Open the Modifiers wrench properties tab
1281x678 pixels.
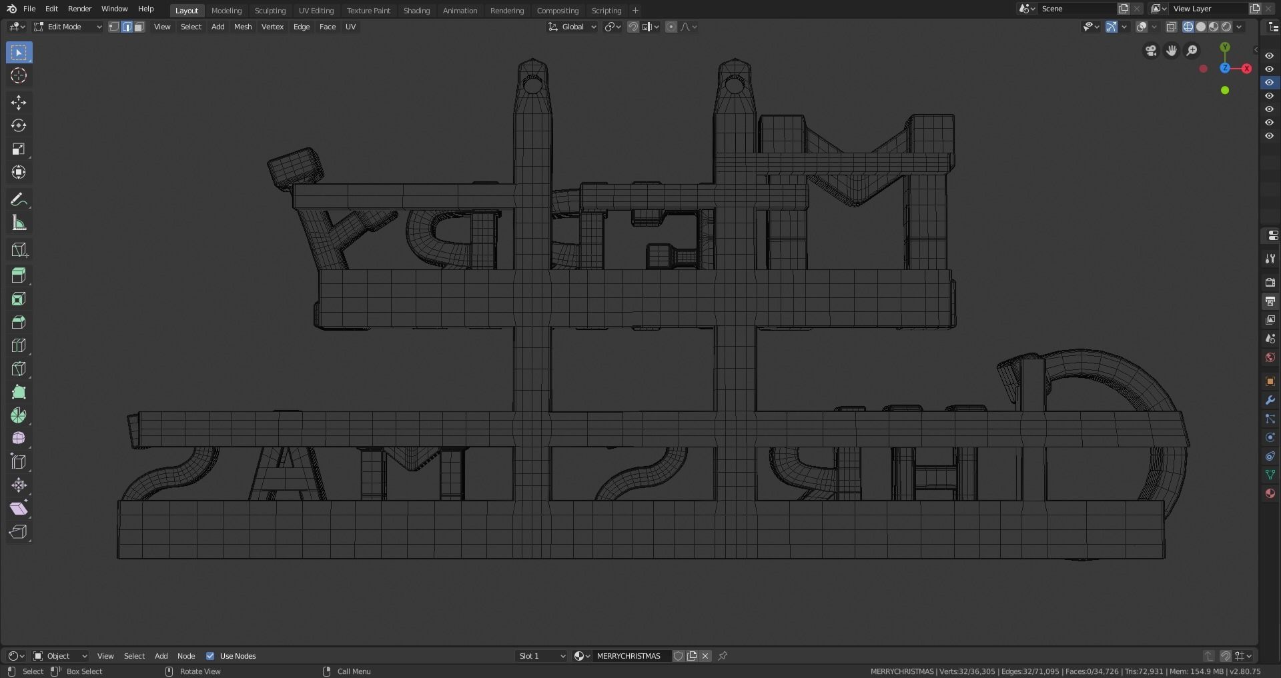1270,400
